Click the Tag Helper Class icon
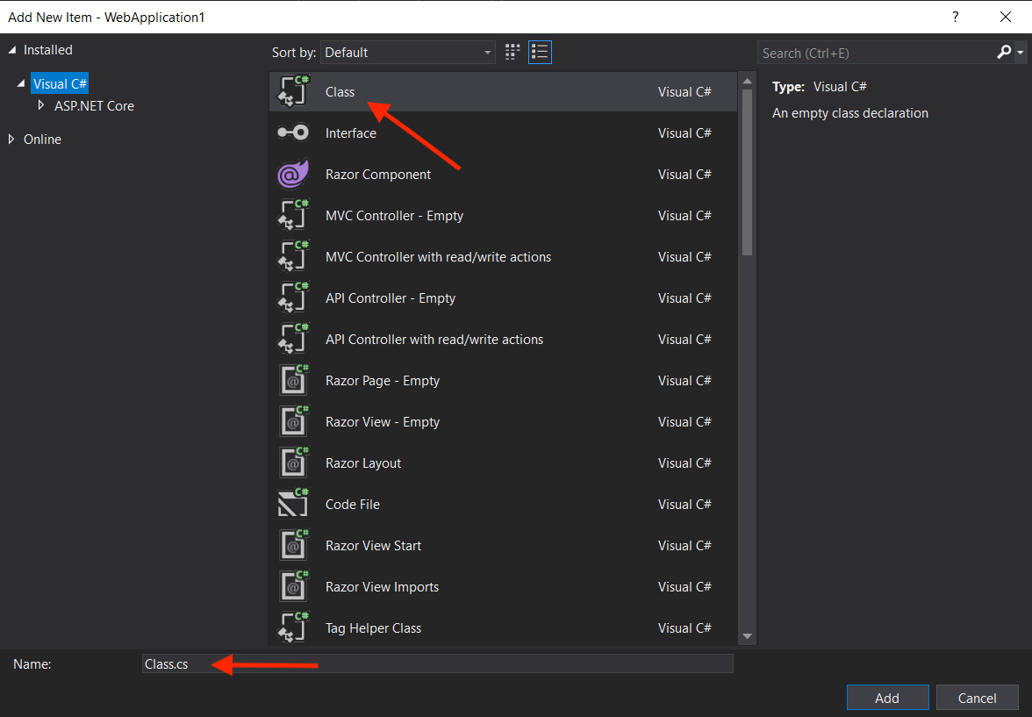 coord(292,627)
